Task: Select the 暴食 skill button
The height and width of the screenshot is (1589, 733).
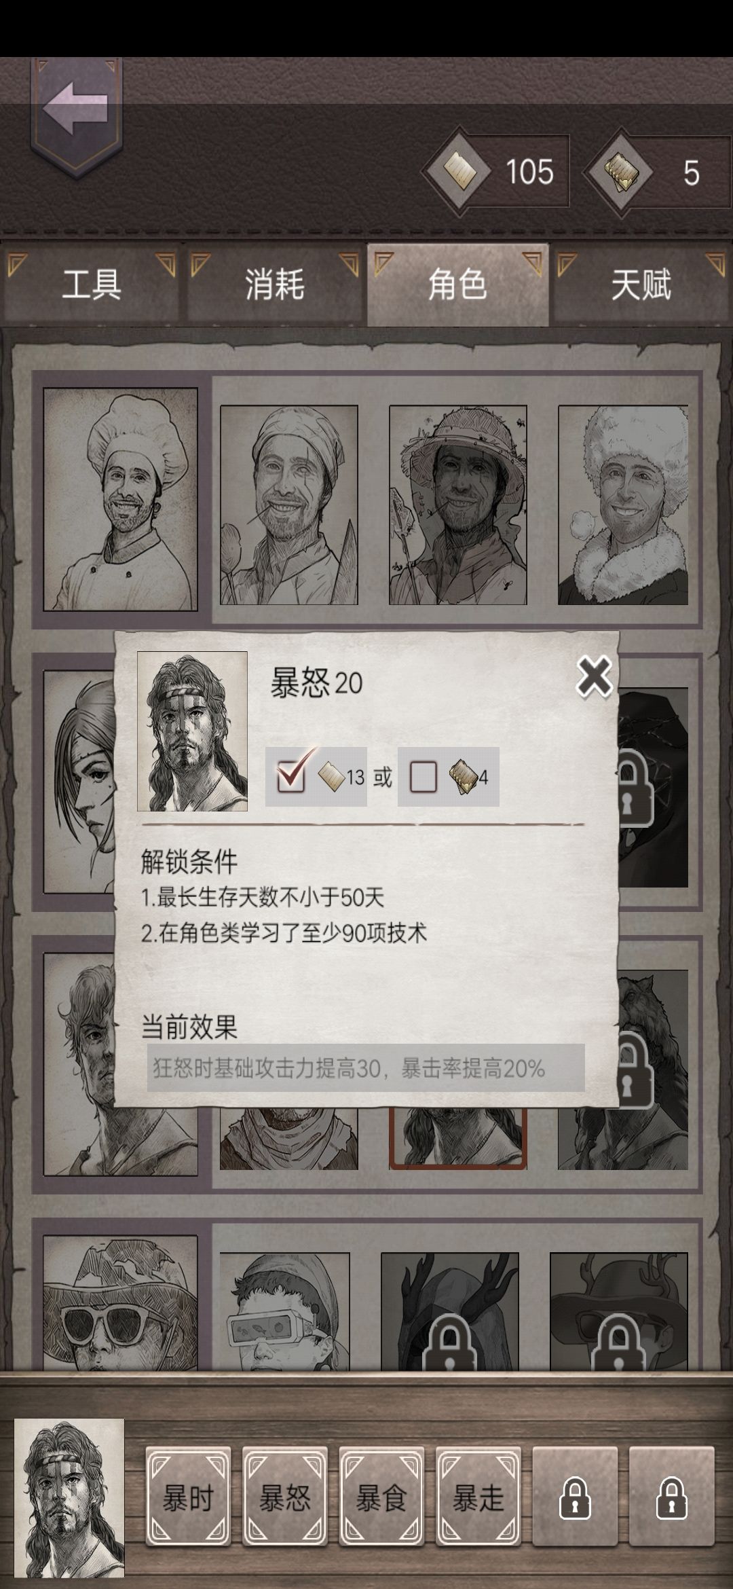Action: [x=381, y=1497]
